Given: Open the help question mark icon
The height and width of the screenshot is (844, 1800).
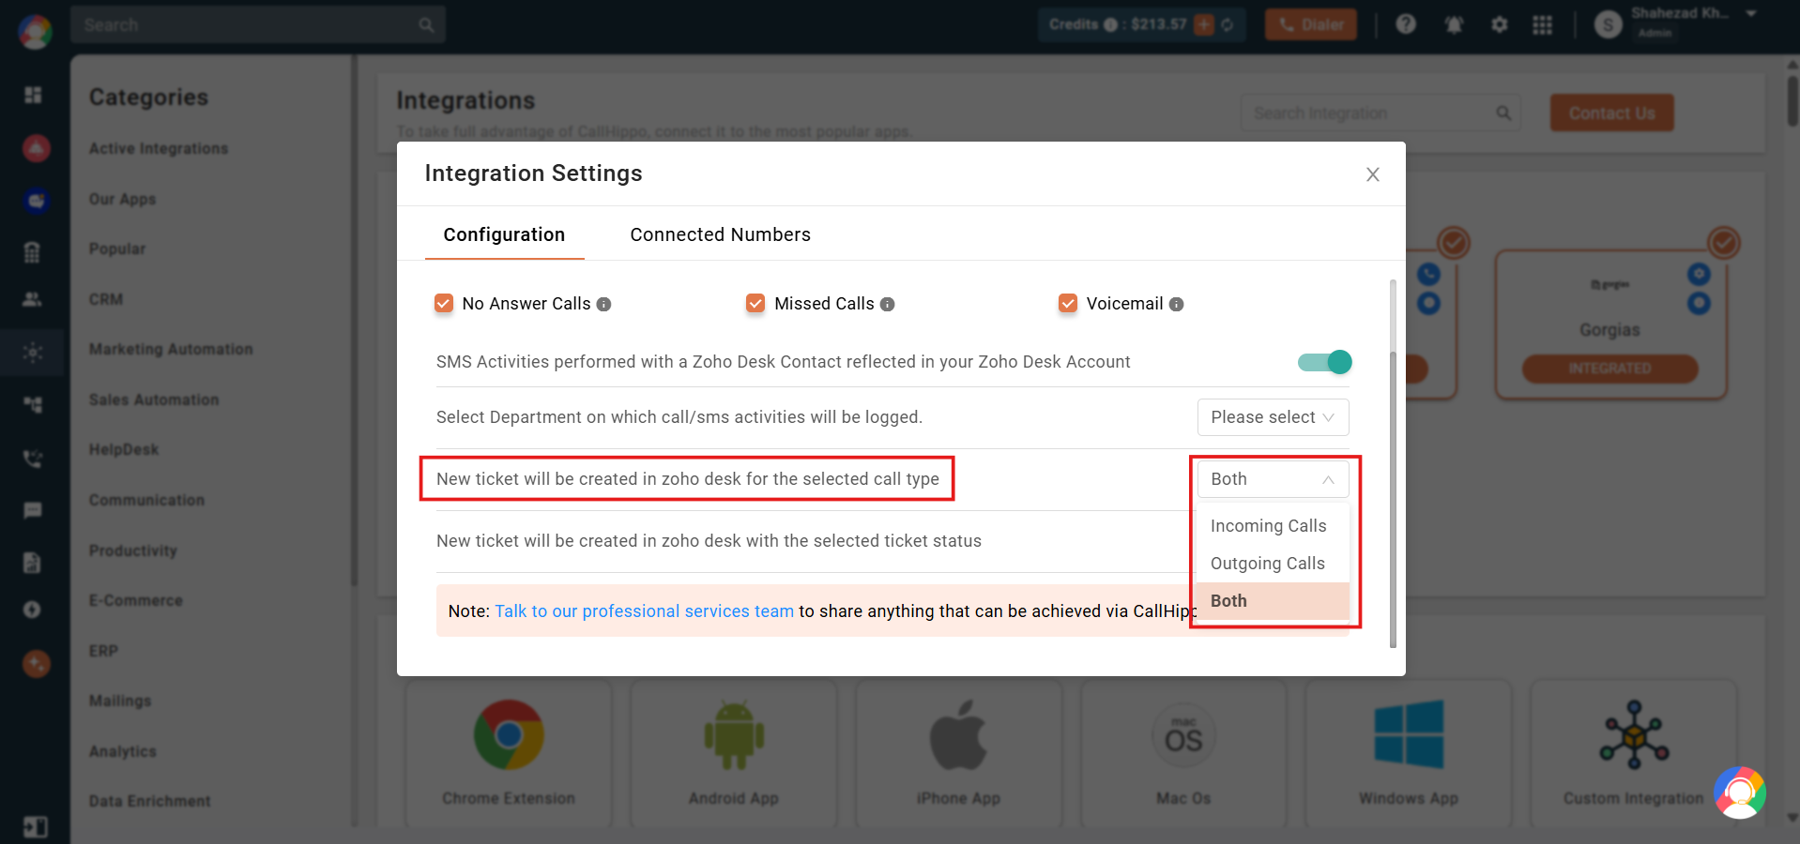Looking at the screenshot, I should [1406, 24].
